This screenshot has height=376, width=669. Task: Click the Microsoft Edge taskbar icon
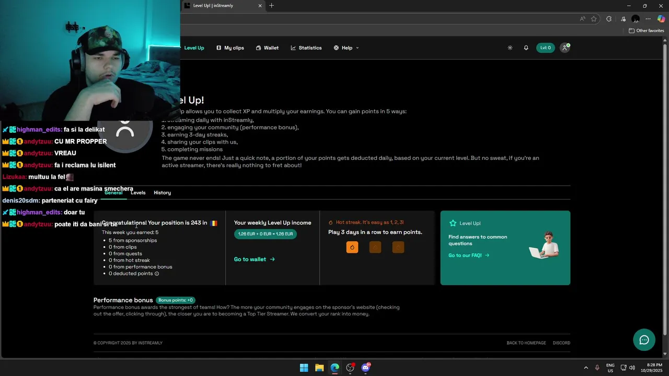point(334,368)
